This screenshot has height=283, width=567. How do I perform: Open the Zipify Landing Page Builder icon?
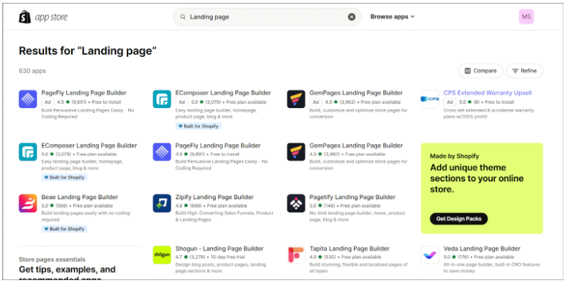(162, 203)
